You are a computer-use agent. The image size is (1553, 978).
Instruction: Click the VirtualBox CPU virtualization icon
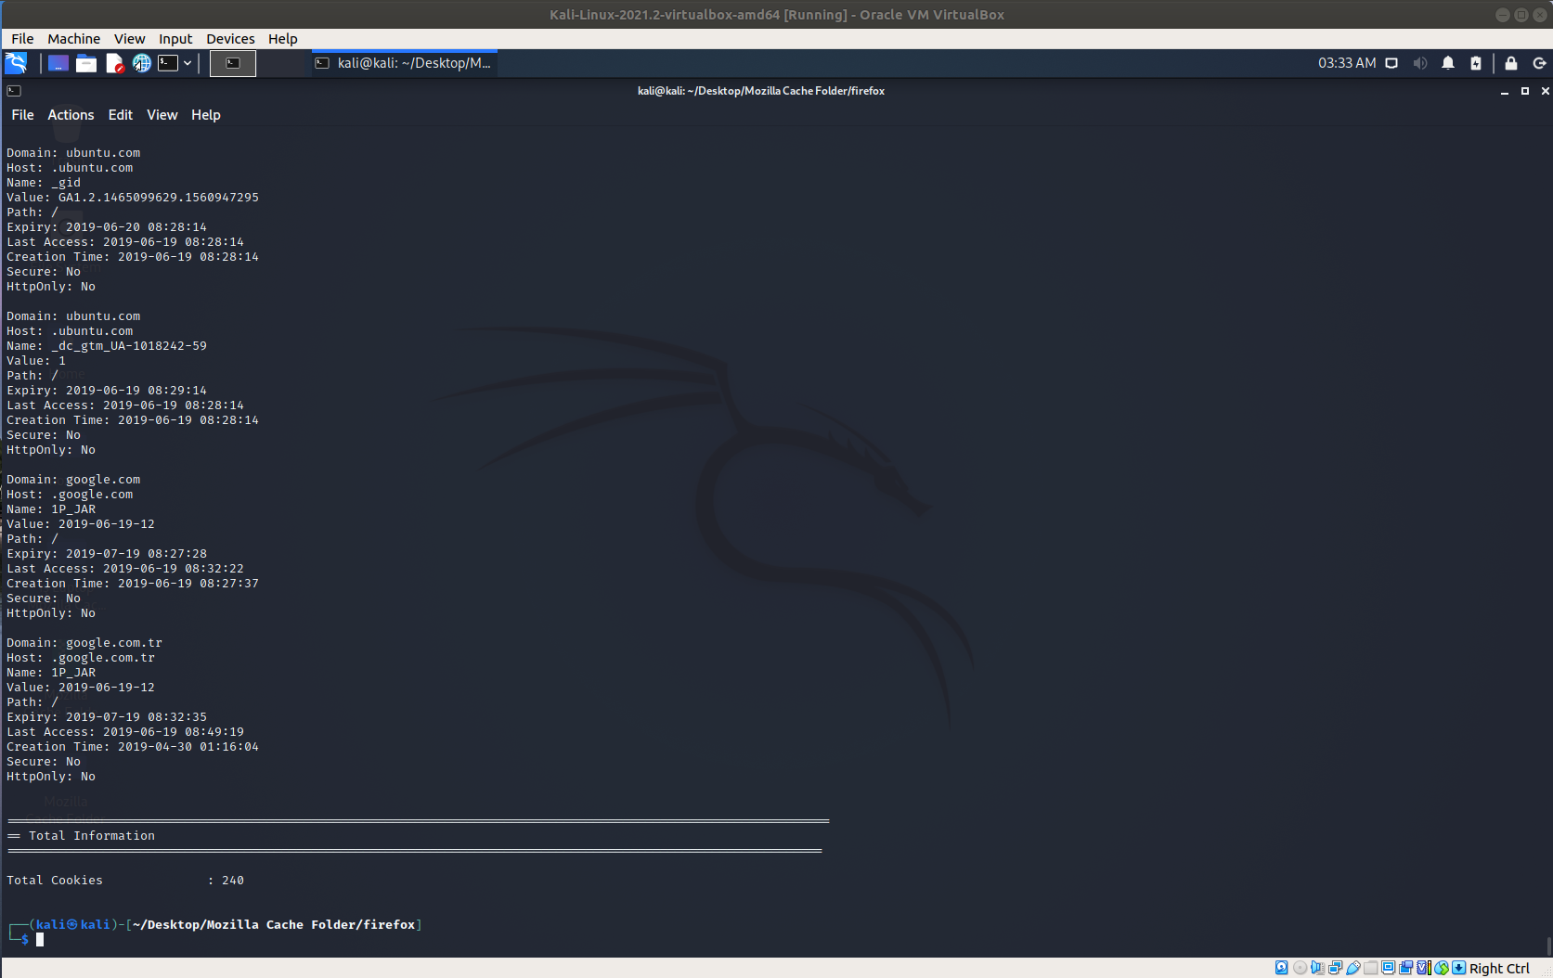(1424, 968)
